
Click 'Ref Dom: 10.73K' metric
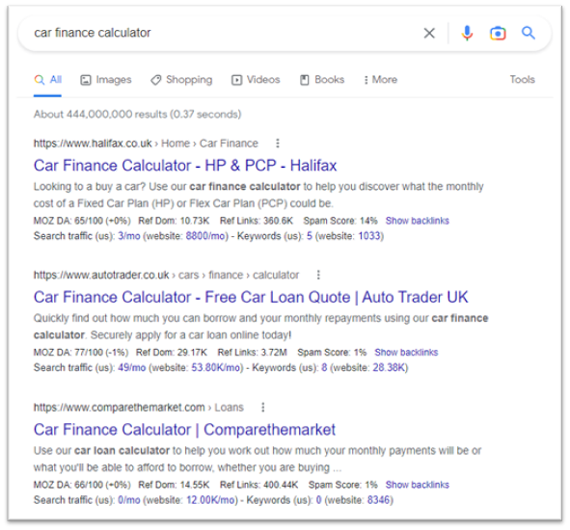click(174, 221)
